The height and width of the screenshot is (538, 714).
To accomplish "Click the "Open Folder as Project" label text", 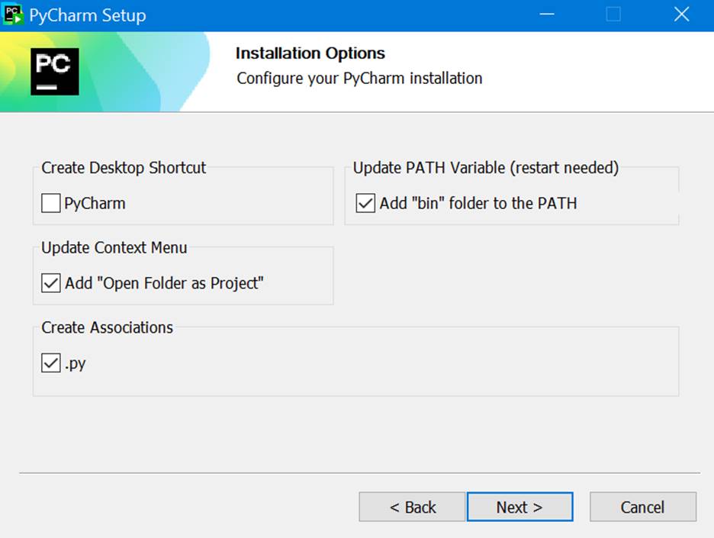I will (164, 283).
